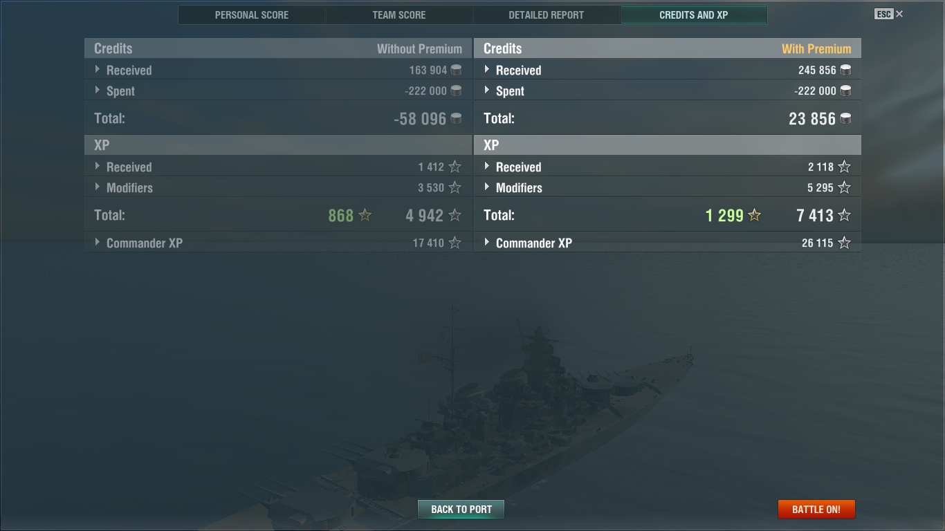Click the star icon next to 7 413 XP
This screenshot has width=945, height=531.
tap(844, 215)
